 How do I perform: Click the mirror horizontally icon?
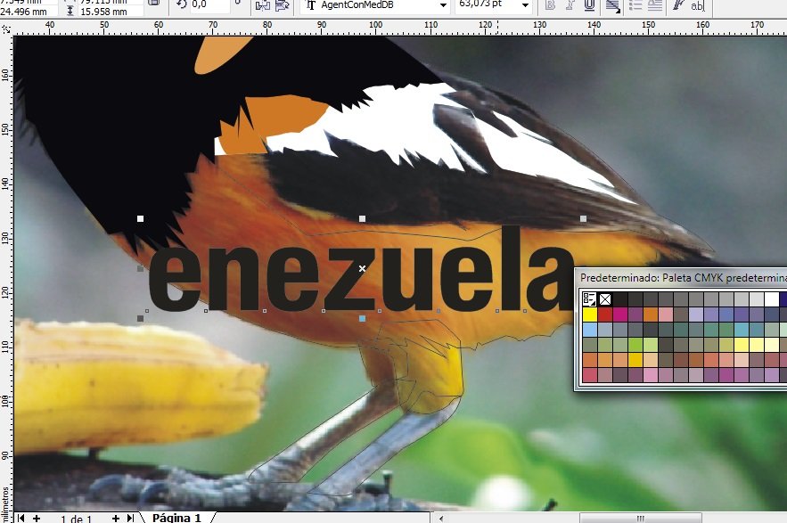point(263,5)
